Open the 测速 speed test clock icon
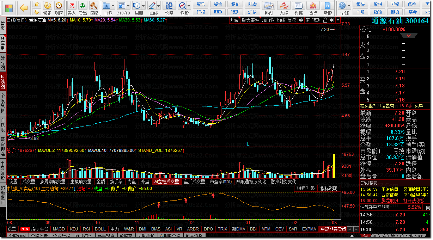 coord(59,8)
